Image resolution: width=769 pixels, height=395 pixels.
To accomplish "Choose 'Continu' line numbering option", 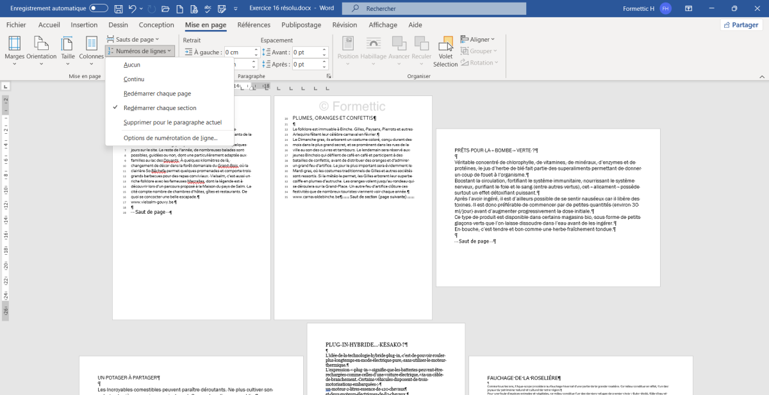I will 134,79.
